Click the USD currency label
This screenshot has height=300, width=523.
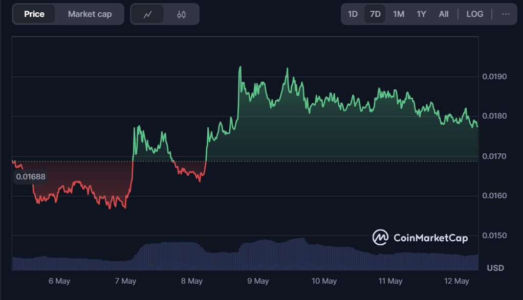coord(495,268)
